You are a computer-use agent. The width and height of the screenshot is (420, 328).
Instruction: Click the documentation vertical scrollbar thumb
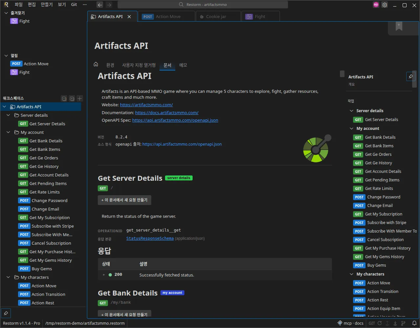click(x=342, y=73)
